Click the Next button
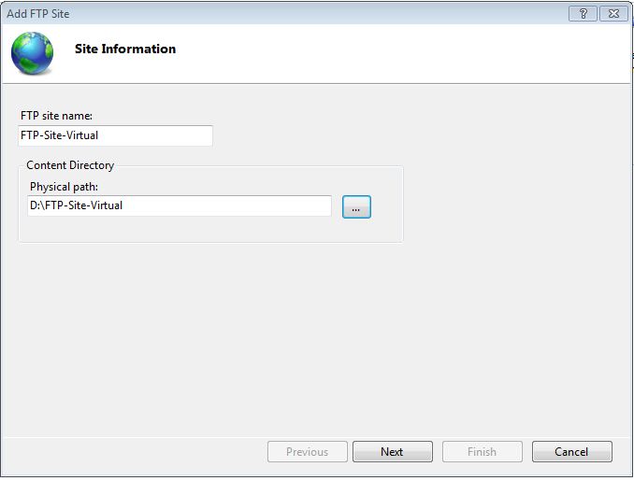Image resolution: width=634 pixels, height=481 pixels. [x=392, y=451]
